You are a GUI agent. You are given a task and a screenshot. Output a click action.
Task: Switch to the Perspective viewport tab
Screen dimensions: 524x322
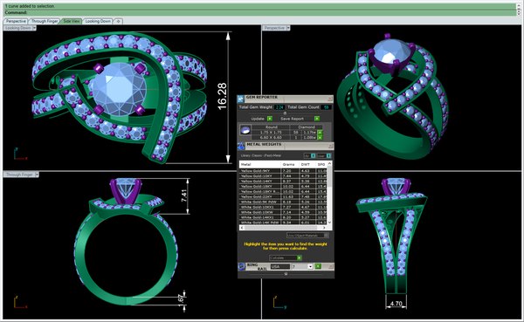[x=16, y=21]
